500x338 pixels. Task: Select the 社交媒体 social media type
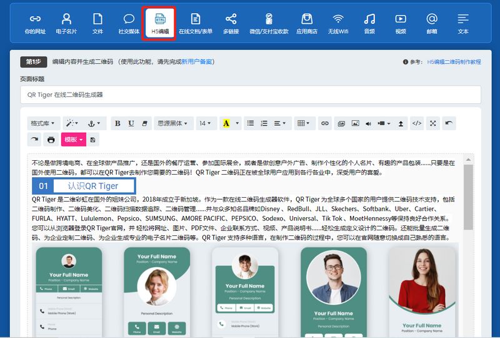click(129, 24)
